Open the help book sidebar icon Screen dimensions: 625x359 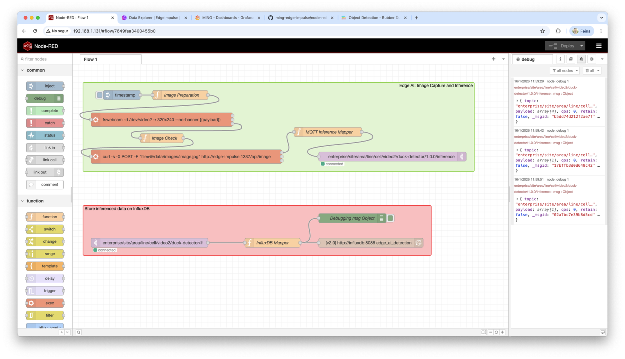click(571, 59)
